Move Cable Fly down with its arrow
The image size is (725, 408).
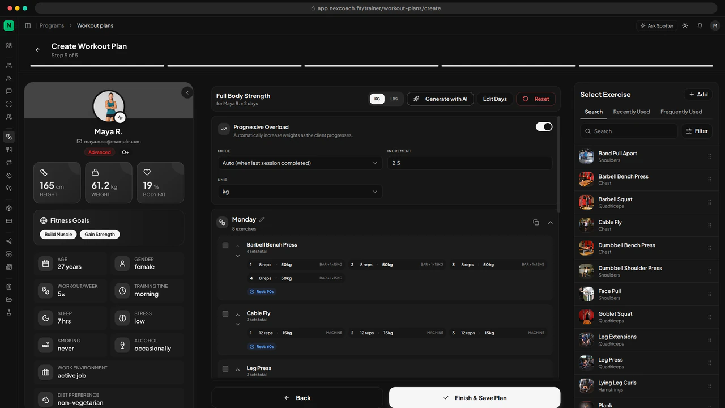[238, 325]
